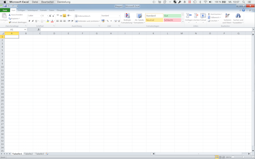The width and height of the screenshot is (255, 159).
Task: Switch to the Ansicht tab
Action: 71,10
